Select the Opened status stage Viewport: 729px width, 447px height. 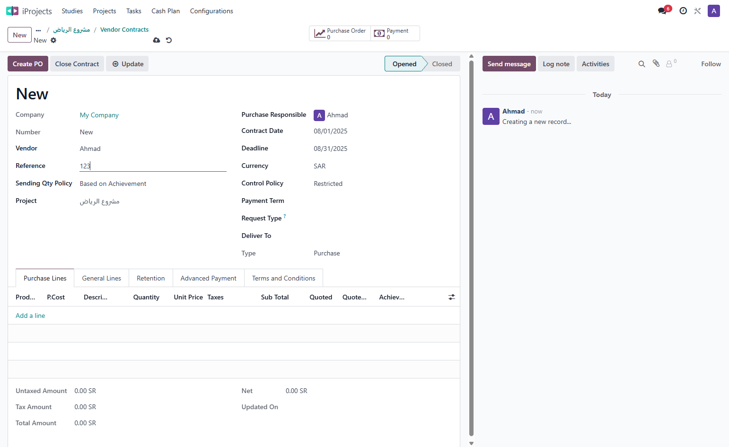(404, 64)
